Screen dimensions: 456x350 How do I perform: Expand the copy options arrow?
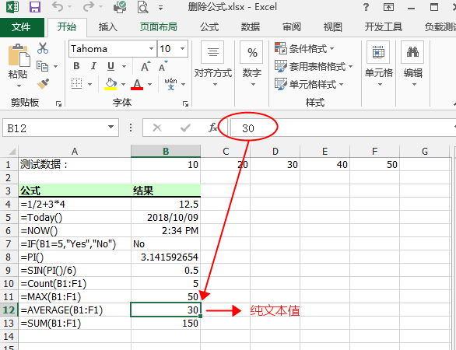coord(55,66)
